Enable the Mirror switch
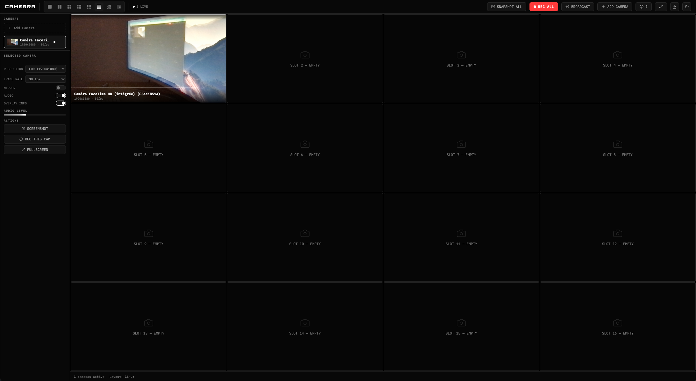This screenshot has height=381, width=696. pyautogui.click(x=61, y=88)
